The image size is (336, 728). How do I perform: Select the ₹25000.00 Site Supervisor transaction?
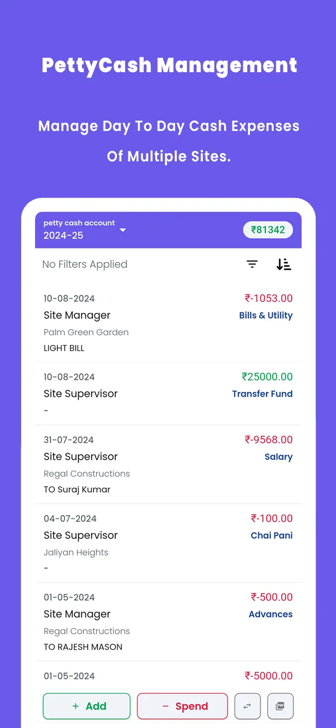point(168,393)
